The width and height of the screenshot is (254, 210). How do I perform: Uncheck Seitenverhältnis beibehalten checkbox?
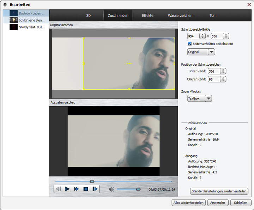coord(189,44)
